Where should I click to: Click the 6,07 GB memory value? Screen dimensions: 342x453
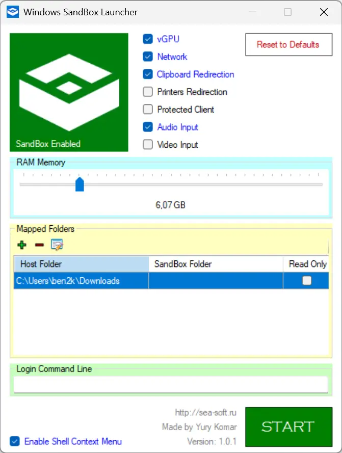[x=170, y=205]
